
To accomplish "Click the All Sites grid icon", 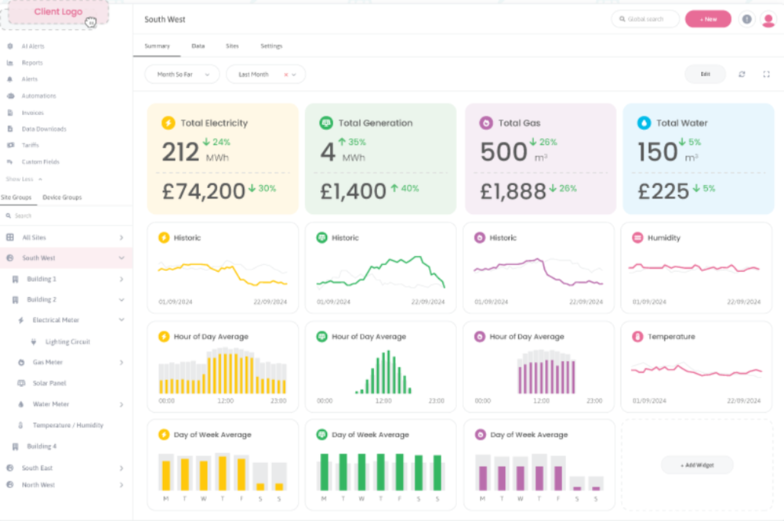I will pos(10,237).
